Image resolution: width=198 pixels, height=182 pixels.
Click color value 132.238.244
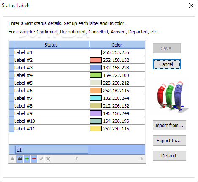pos(116,98)
